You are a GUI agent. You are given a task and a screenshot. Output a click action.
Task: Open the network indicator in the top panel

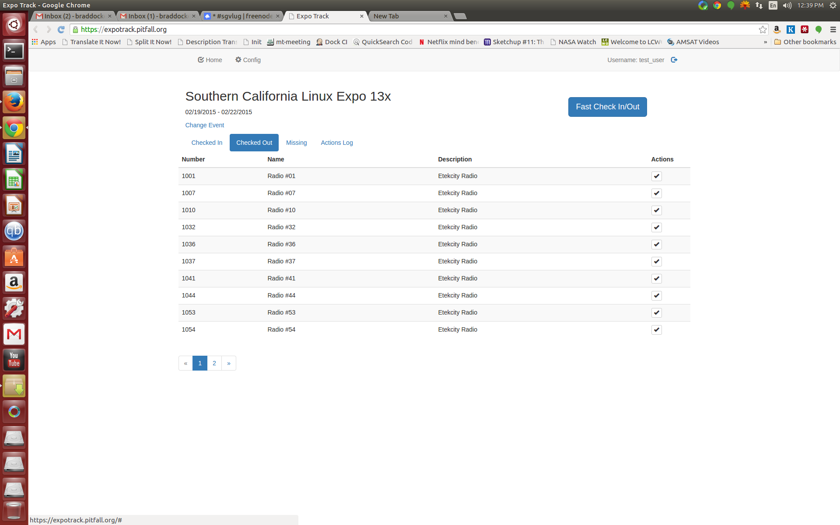tap(759, 5)
